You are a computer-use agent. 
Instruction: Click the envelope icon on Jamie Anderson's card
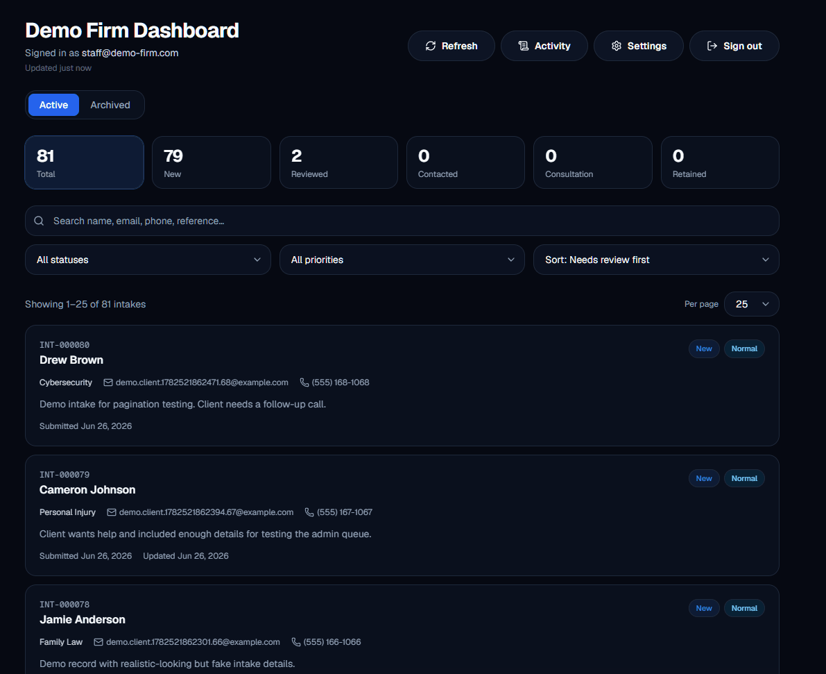point(98,642)
